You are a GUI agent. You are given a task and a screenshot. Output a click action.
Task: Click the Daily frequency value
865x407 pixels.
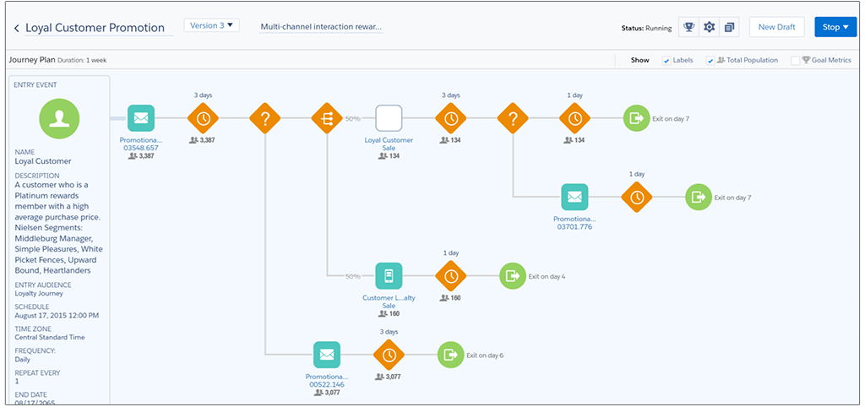pos(22,359)
